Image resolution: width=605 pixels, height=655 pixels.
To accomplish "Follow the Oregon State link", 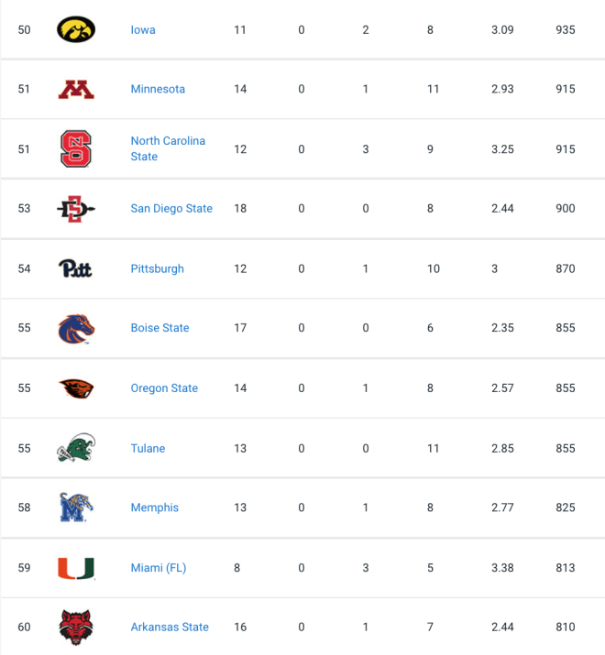I will (x=164, y=388).
